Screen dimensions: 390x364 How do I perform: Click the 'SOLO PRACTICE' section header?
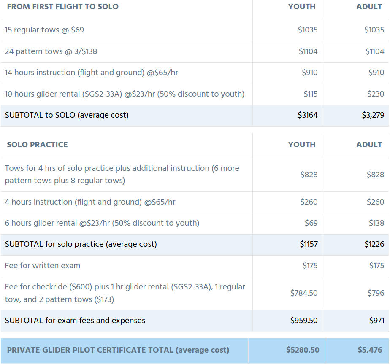pos(37,145)
